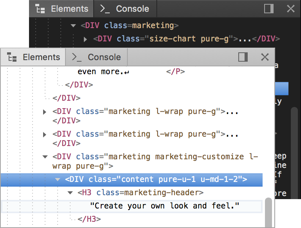The width and height of the screenshot is (301, 228).
Task: Click Elements tree icon in light DevTools
Action: pyautogui.click(x=12, y=57)
